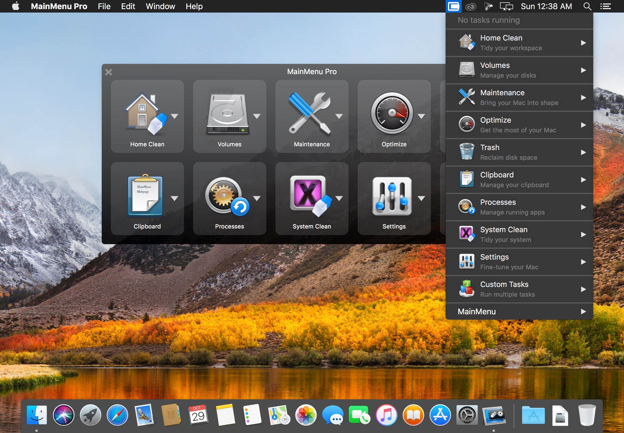Open the Settings sliders tile
This screenshot has height=433, width=624.
point(392,196)
